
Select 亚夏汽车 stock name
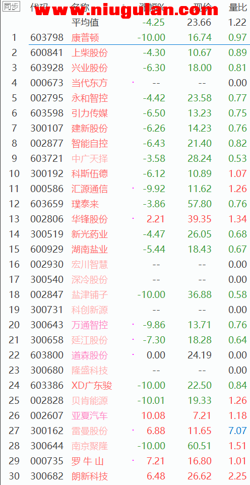click(89, 416)
